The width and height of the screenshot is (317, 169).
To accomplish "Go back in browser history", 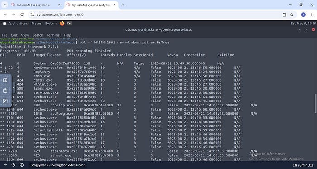I will click(5, 14).
